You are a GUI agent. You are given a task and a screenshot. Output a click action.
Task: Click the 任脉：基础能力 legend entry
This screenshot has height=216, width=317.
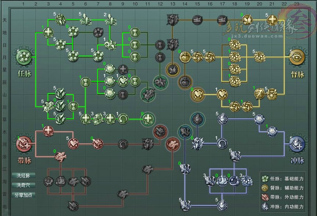[x=282, y=179]
